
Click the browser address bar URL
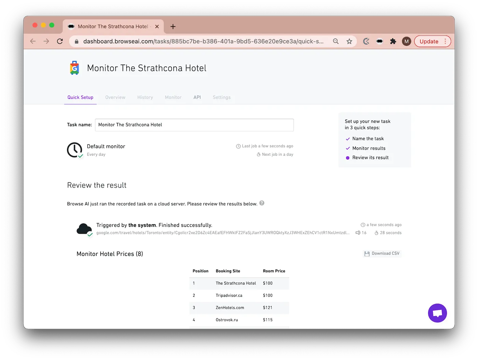click(203, 41)
